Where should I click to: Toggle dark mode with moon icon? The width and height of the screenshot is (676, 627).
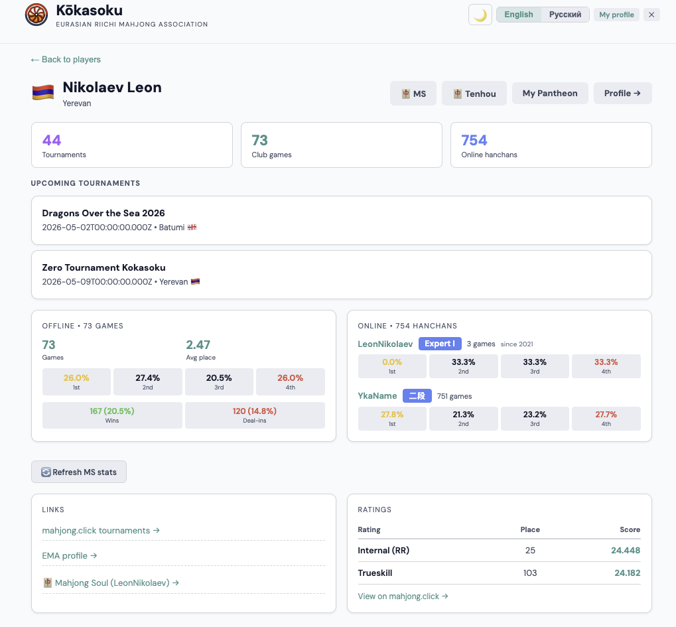click(480, 15)
